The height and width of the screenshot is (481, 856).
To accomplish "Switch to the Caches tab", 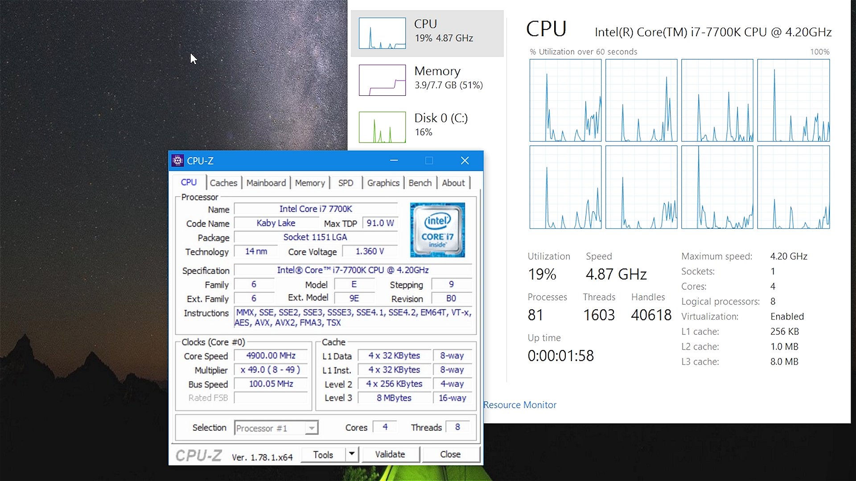I will click(223, 183).
